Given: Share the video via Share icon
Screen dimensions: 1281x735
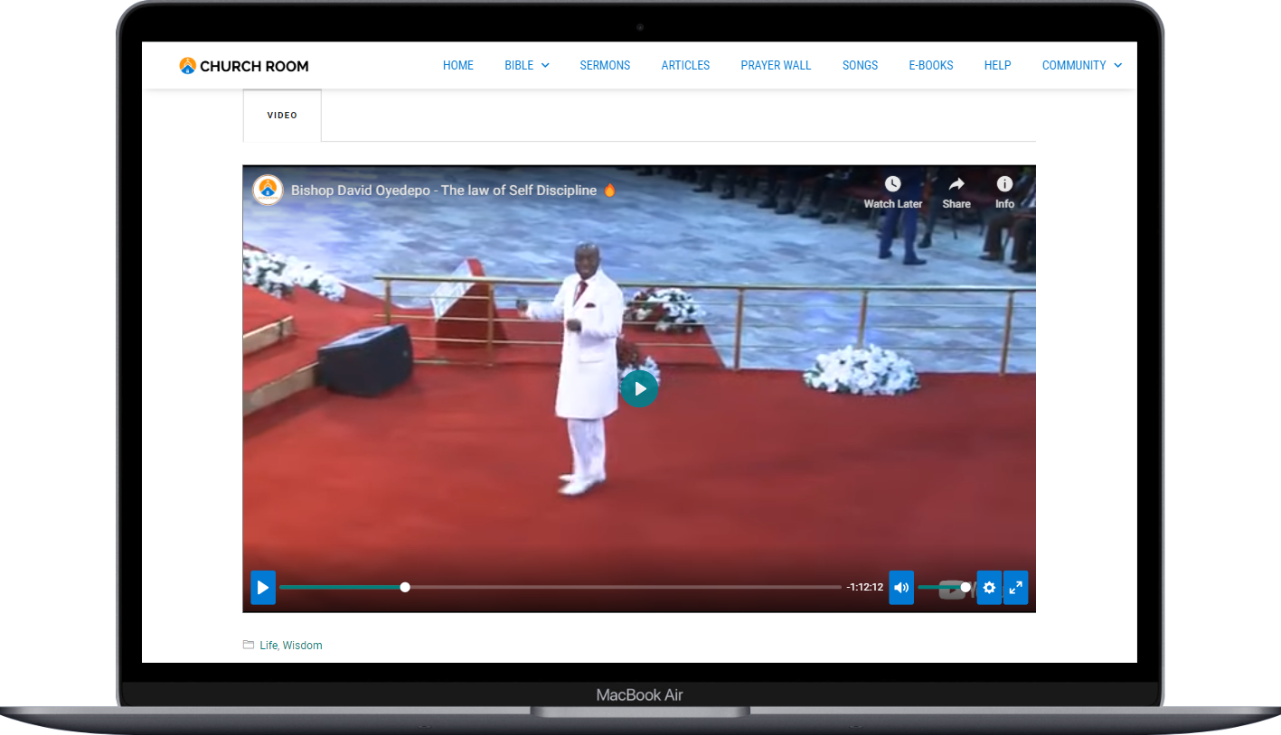Looking at the screenshot, I should point(956,192).
